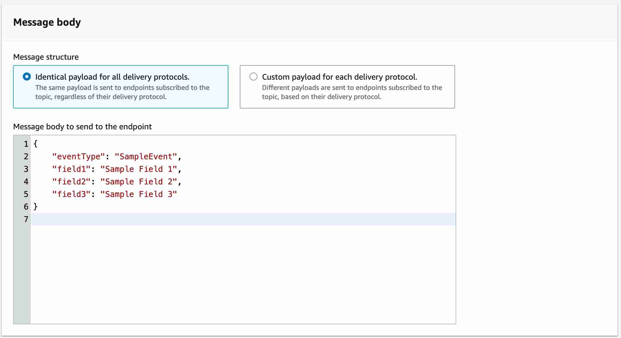The height and width of the screenshot is (338, 621).
Task: Click the "Message structure" label
Action: 46,57
